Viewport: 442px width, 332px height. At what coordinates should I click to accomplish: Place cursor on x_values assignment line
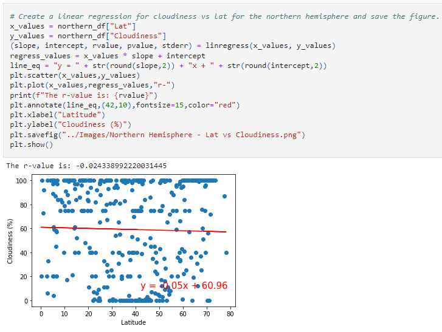pos(73,26)
